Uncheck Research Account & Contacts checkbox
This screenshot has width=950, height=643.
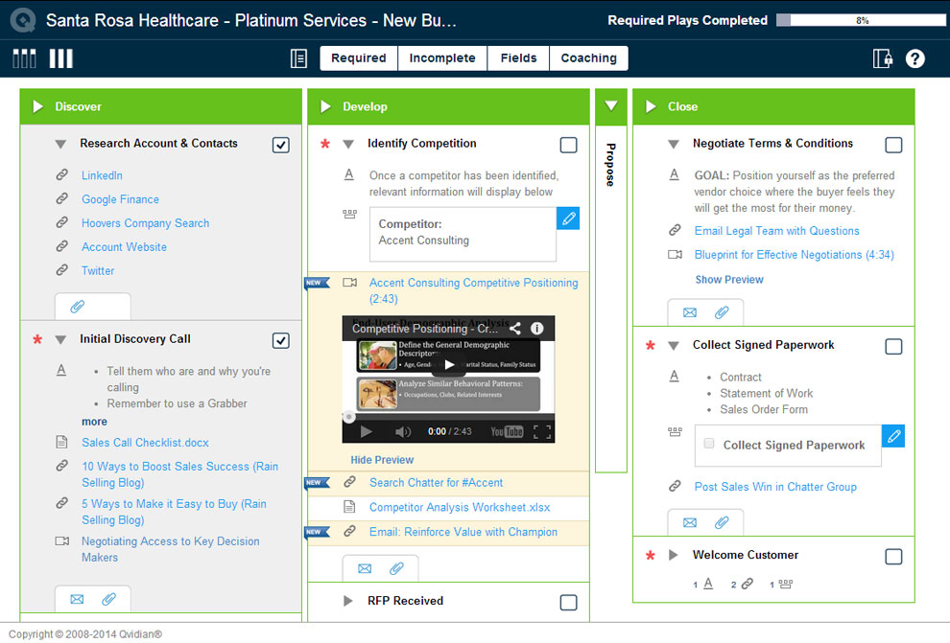point(280,145)
